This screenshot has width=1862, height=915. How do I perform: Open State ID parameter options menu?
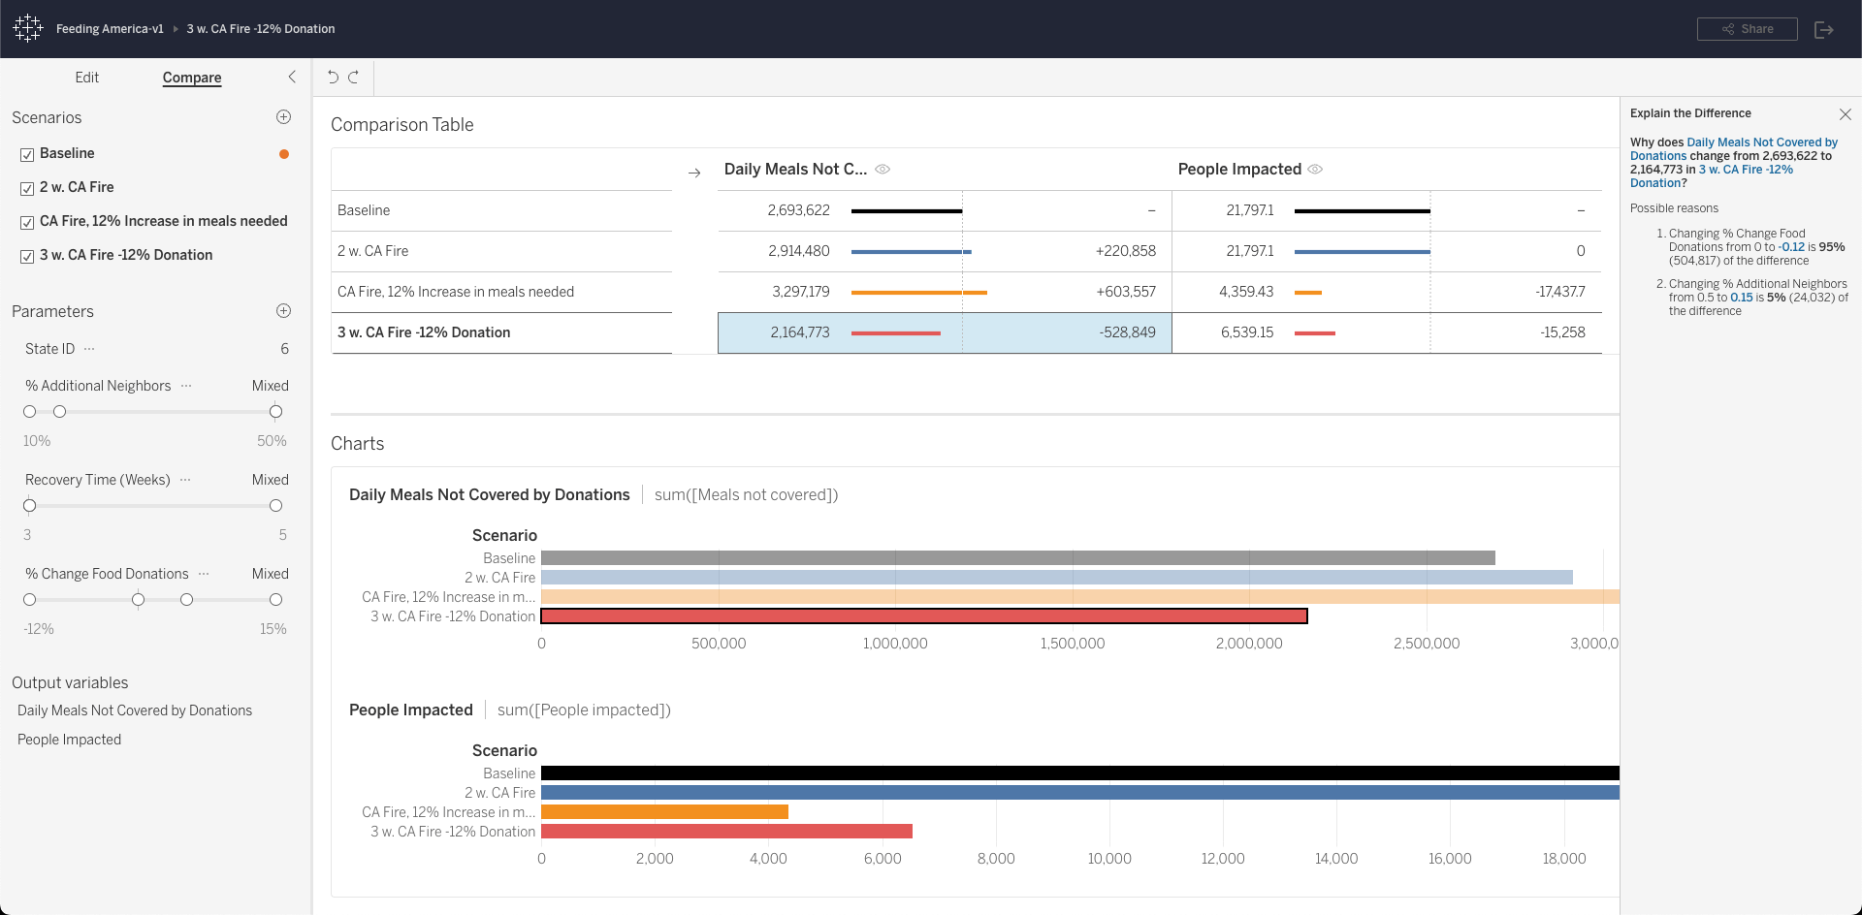click(x=89, y=349)
